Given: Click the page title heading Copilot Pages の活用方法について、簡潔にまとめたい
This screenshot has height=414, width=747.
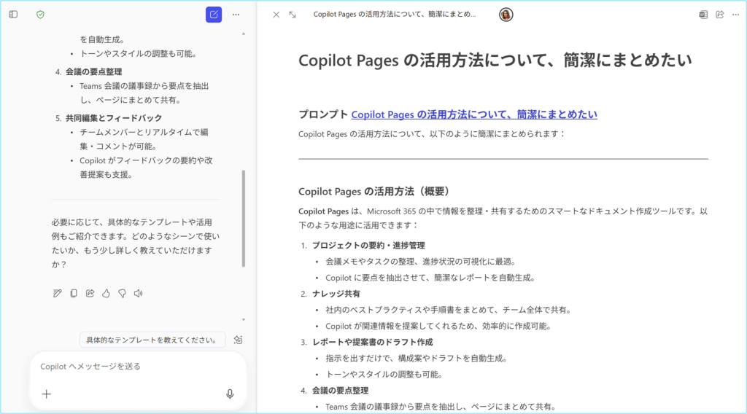Looking at the screenshot, I should 495,60.
